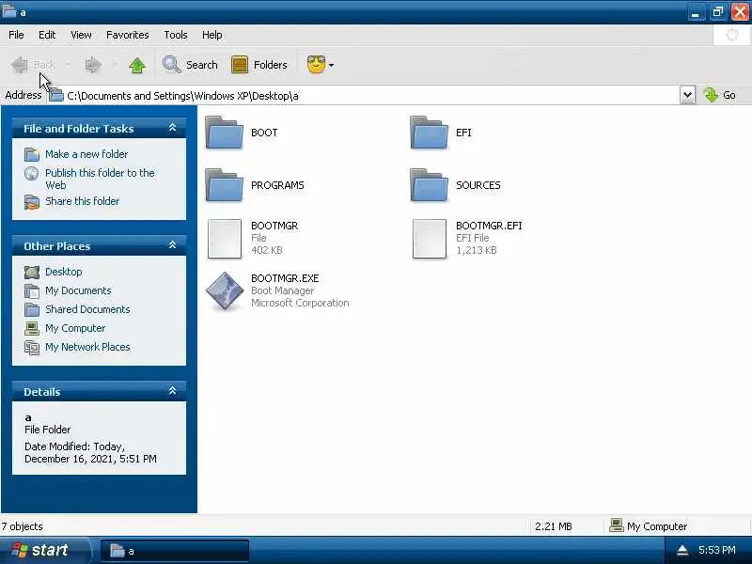Open the address bar dropdown arrow
The height and width of the screenshot is (564, 752).
point(687,95)
